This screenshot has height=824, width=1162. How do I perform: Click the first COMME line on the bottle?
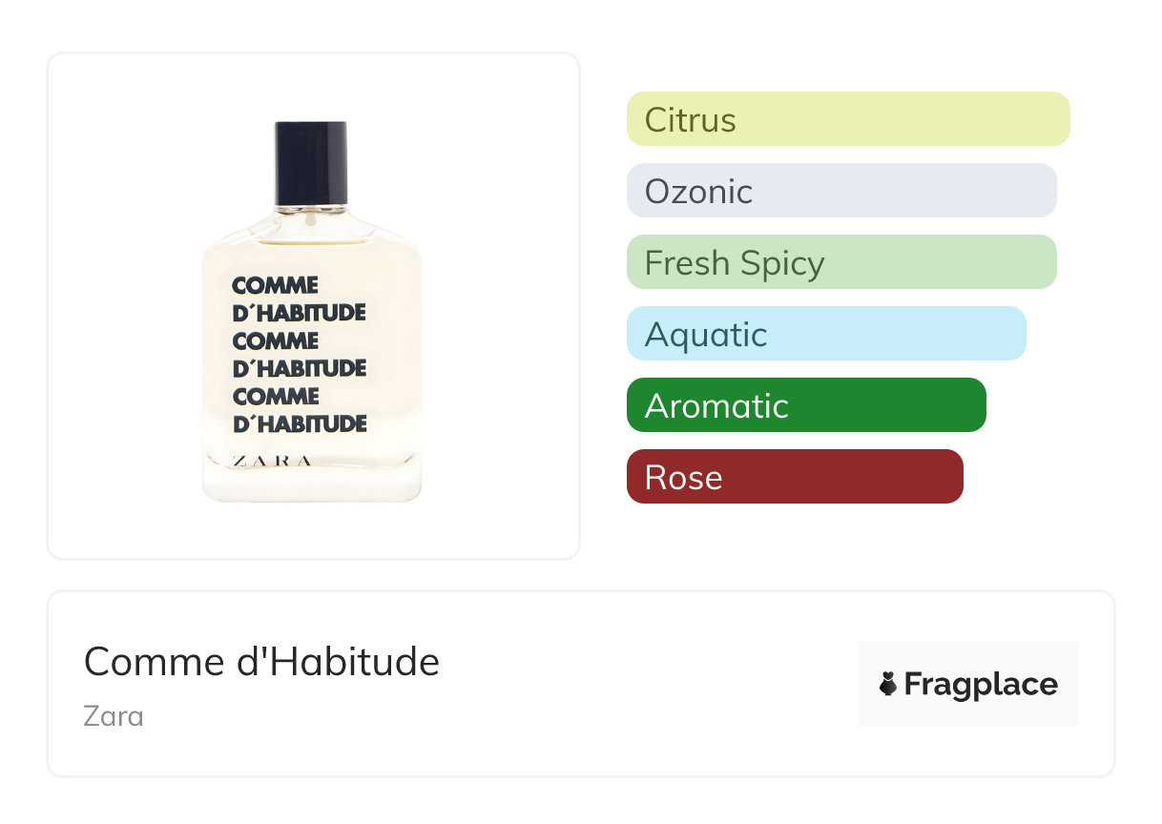[275, 285]
